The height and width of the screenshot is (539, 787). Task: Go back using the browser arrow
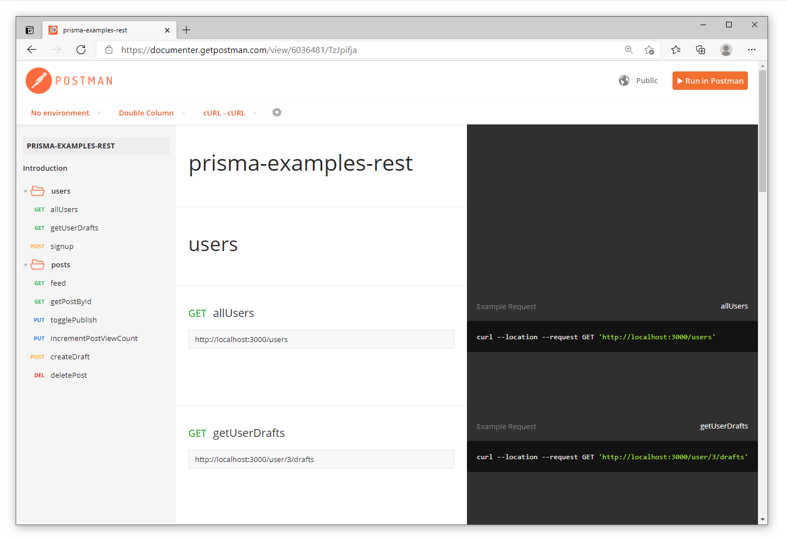point(32,50)
